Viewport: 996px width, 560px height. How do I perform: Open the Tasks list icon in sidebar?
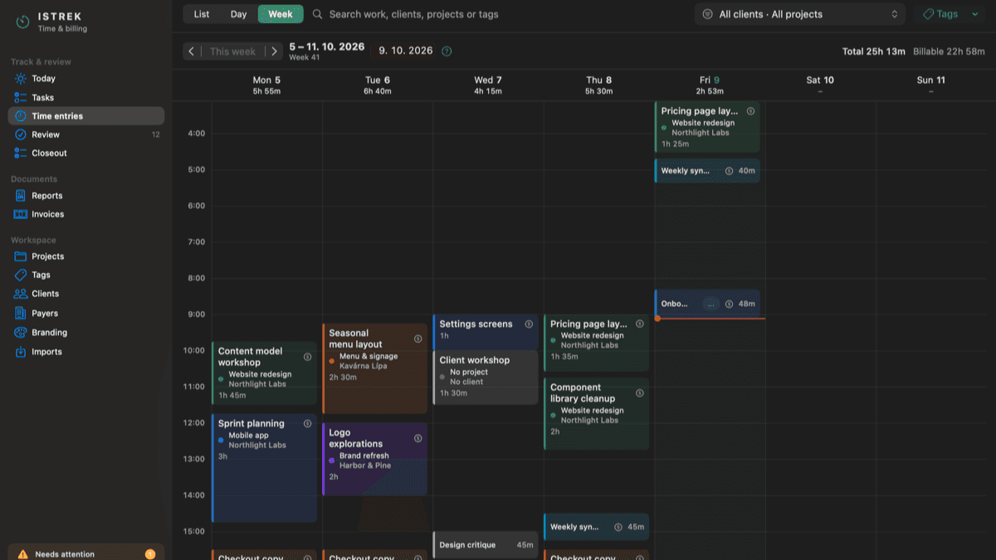tap(21, 98)
